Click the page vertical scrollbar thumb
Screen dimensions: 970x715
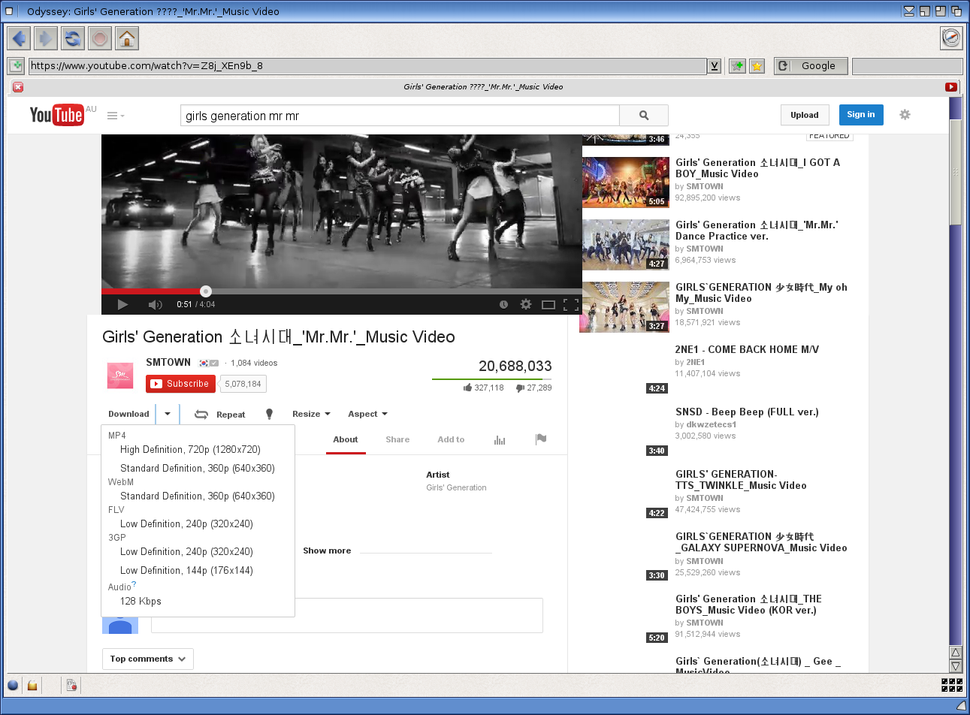(x=956, y=171)
